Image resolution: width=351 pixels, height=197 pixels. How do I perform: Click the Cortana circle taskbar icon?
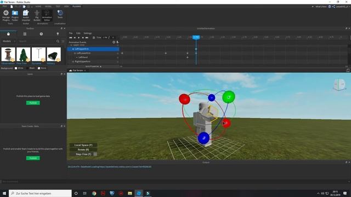(x=76, y=193)
